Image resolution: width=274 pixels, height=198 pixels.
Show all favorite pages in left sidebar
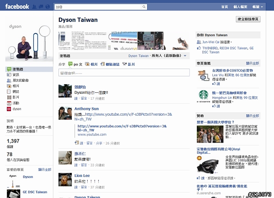pyautogui.click(x=45, y=170)
